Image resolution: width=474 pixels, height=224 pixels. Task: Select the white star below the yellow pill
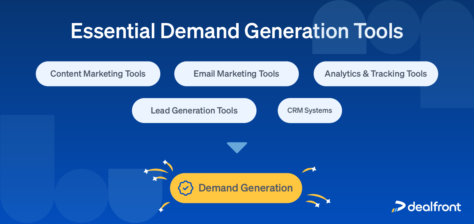click(x=161, y=209)
